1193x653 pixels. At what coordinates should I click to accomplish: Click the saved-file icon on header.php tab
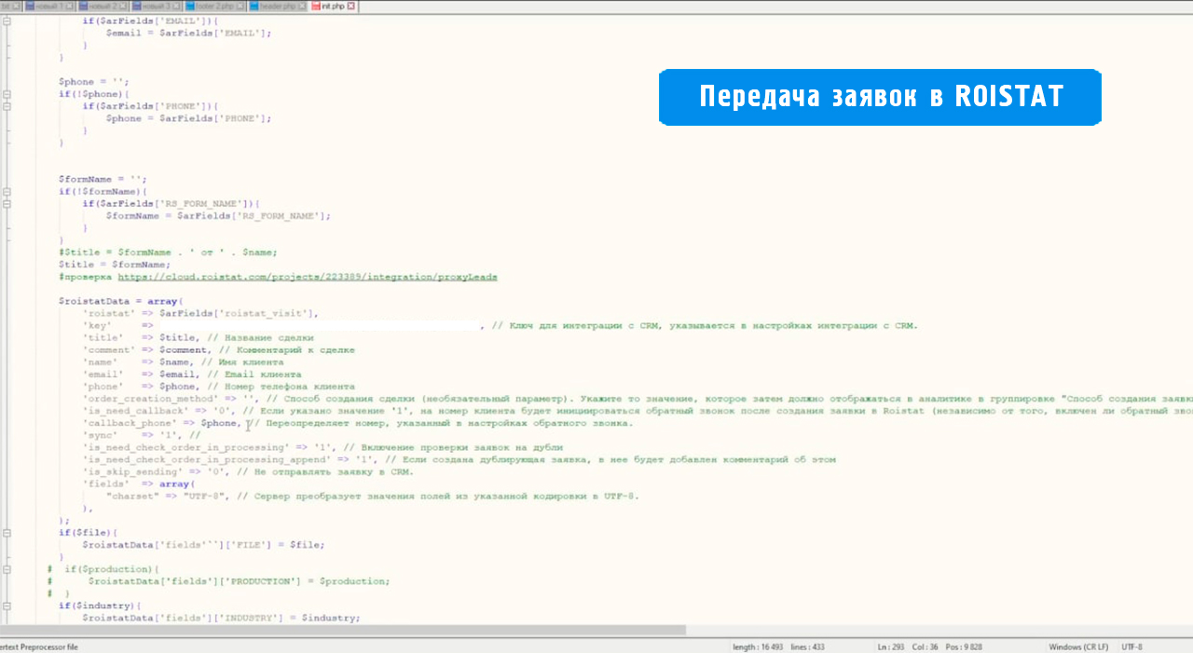pyautogui.click(x=254, y=6)
